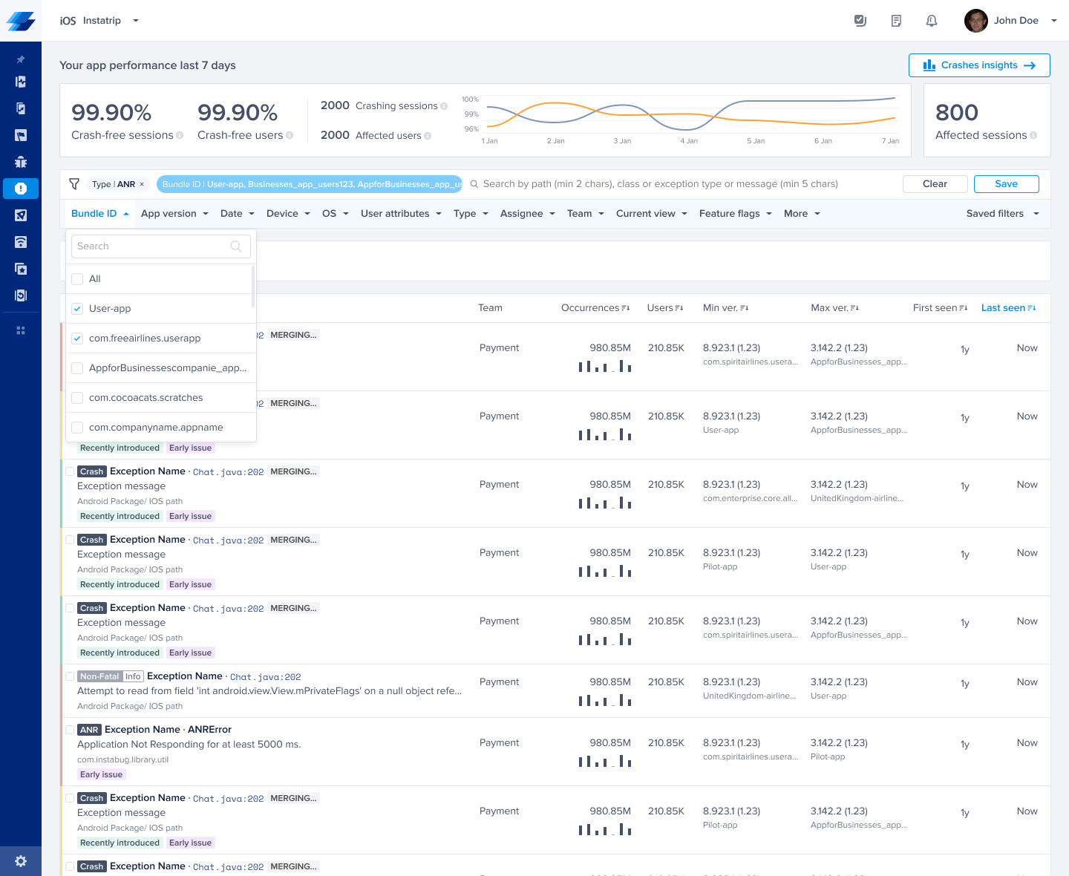Open the ANRError exception row title

(x=168, y=730)
